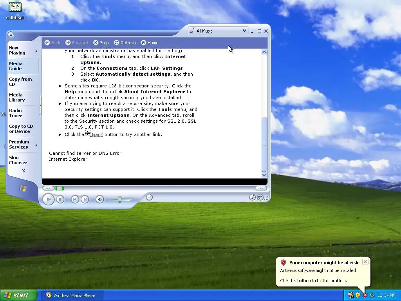The height and width of the screenshot is (301, 401).
Task: Minimize the Media Player window
Action: tap(252, 31)
